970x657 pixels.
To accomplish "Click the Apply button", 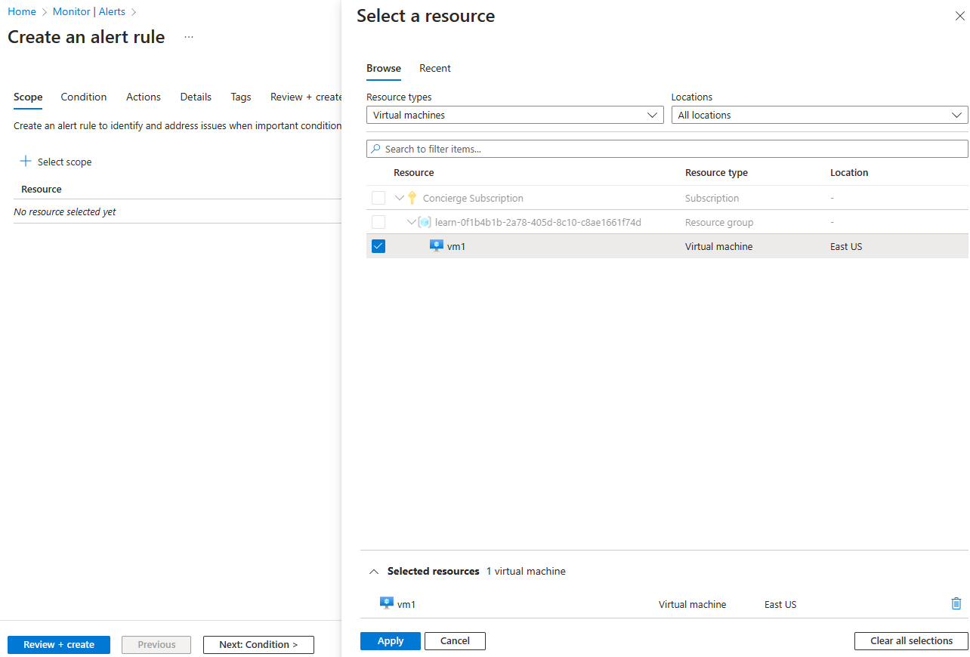I will click(x=391, y=640).
